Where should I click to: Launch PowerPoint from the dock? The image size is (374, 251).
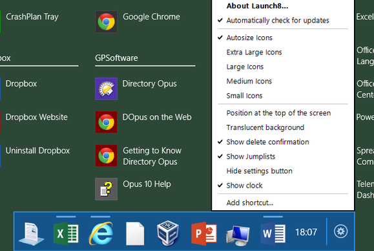click(204, 234)
